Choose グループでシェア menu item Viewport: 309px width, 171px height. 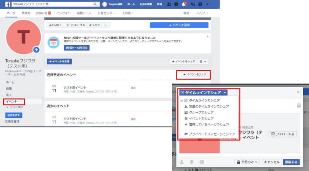coord(201,113)
